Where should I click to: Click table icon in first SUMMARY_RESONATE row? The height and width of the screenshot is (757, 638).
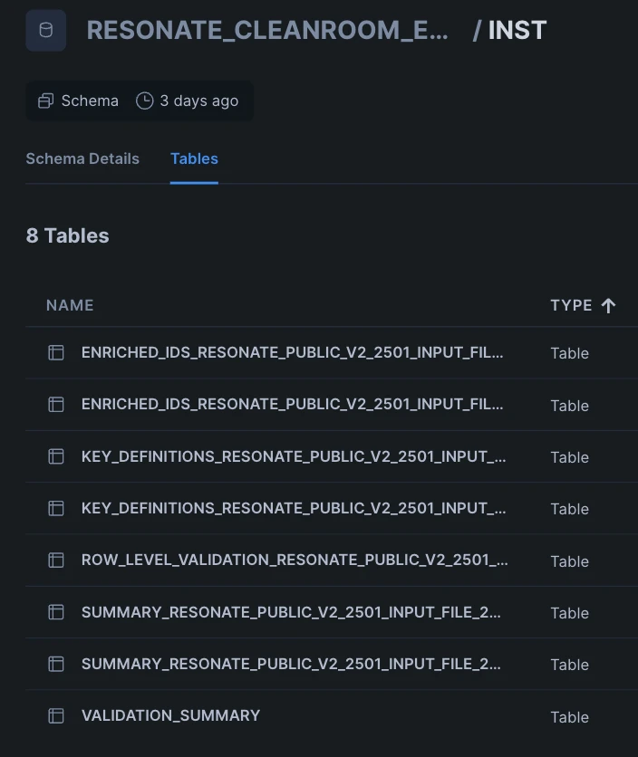[x=56, y=612]
